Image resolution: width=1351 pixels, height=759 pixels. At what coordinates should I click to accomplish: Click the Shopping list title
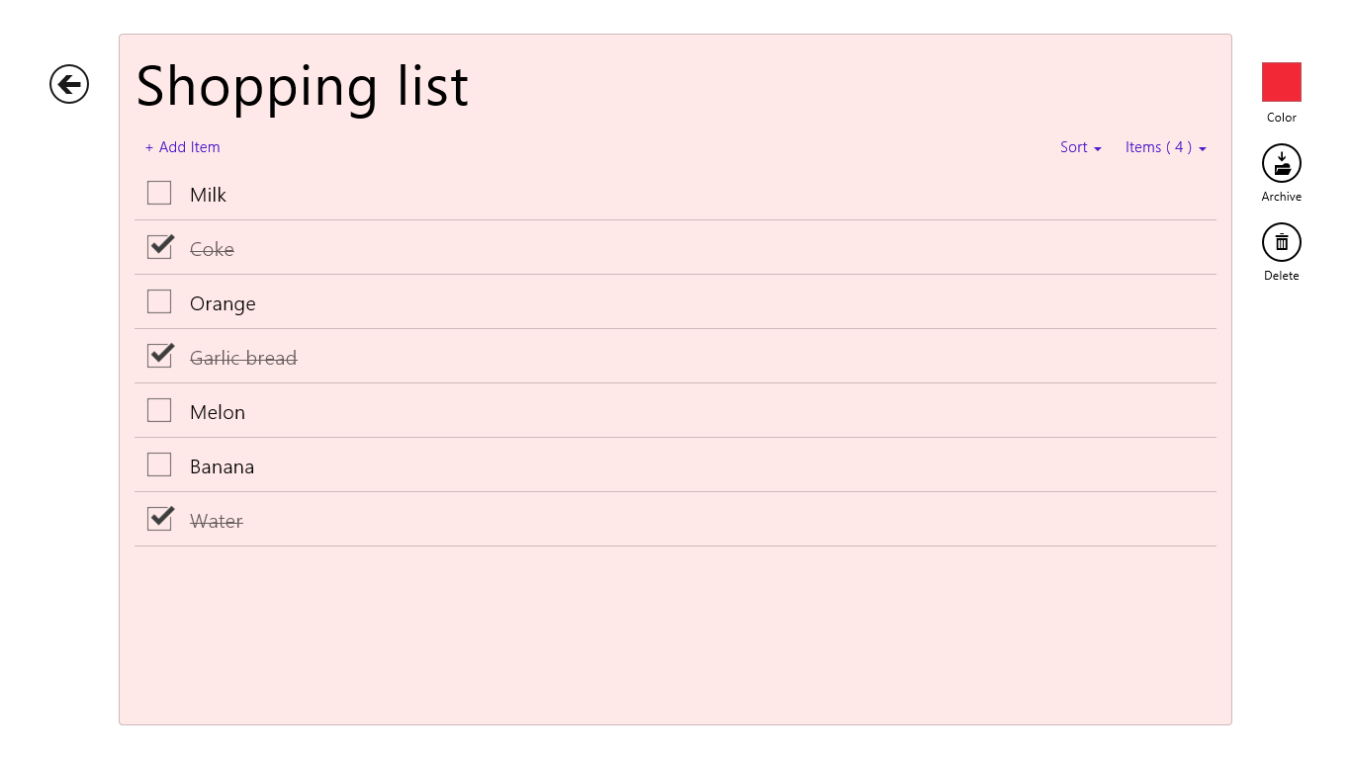coord(302,86)
